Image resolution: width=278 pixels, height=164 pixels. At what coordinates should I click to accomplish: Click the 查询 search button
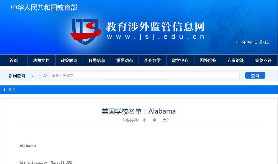tap(255, 75)
